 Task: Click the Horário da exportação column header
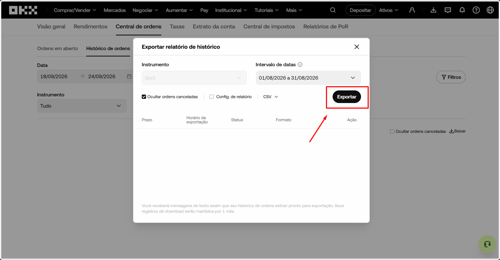pyautogui.click(x=197, y=120)
